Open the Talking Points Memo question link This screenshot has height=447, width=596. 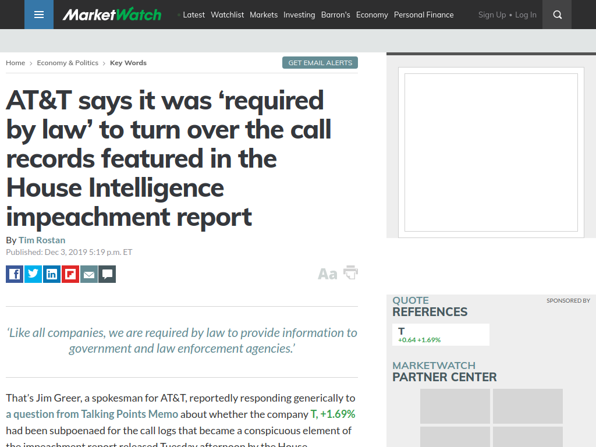(x=92, y=414)
